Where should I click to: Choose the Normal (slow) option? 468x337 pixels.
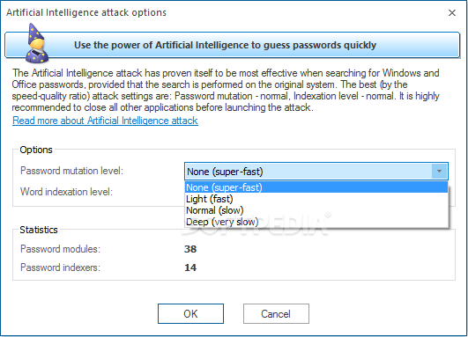point(316,210)
